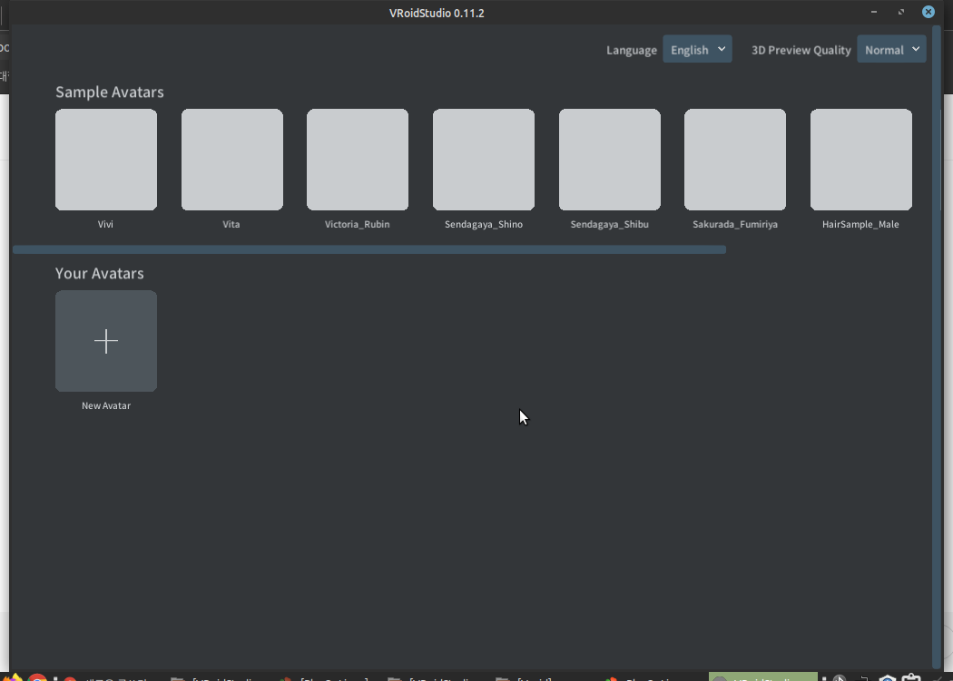The width and height of the screenshot is (953, 681).
Task: Open the Vita sample avatar thumbnail
Action: point(231,160)
